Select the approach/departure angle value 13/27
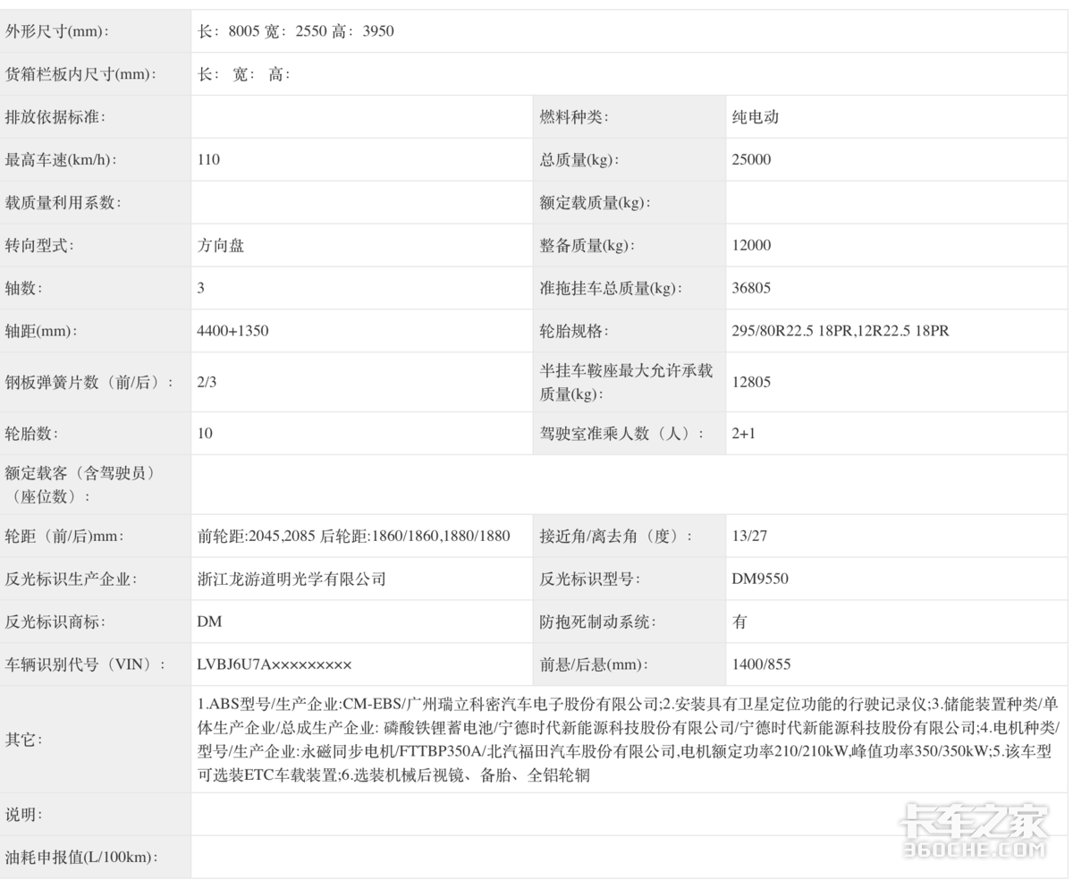This screenshot has width=1073, height=880. pos(749,537)
